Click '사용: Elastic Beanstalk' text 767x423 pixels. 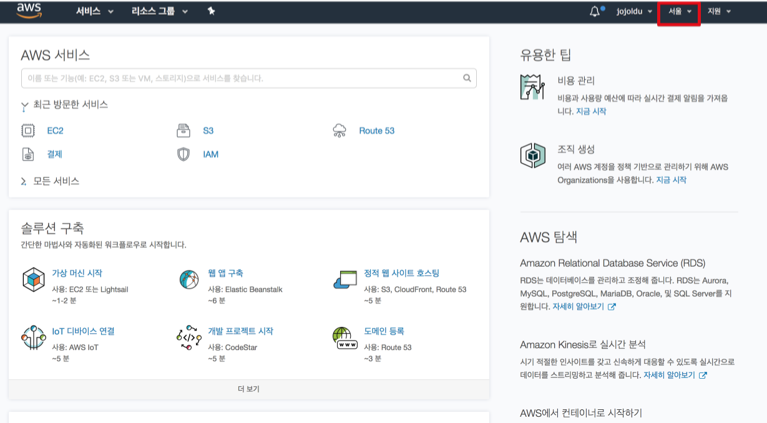[245, 290]
